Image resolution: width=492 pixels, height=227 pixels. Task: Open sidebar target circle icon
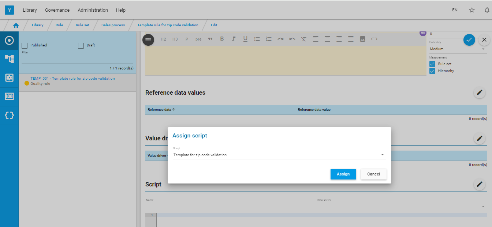9,40
